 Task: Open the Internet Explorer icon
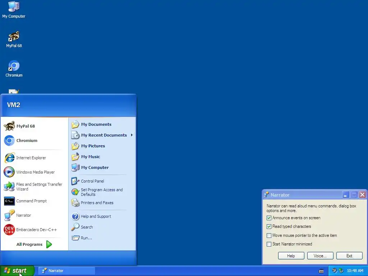9,158
